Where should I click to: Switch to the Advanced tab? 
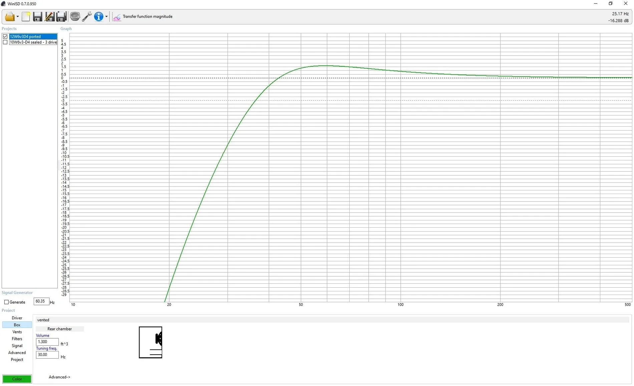(17, 353)
